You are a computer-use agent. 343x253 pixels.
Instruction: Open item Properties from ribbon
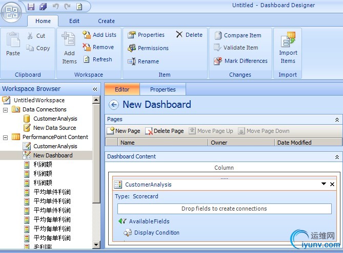point(146,35)
